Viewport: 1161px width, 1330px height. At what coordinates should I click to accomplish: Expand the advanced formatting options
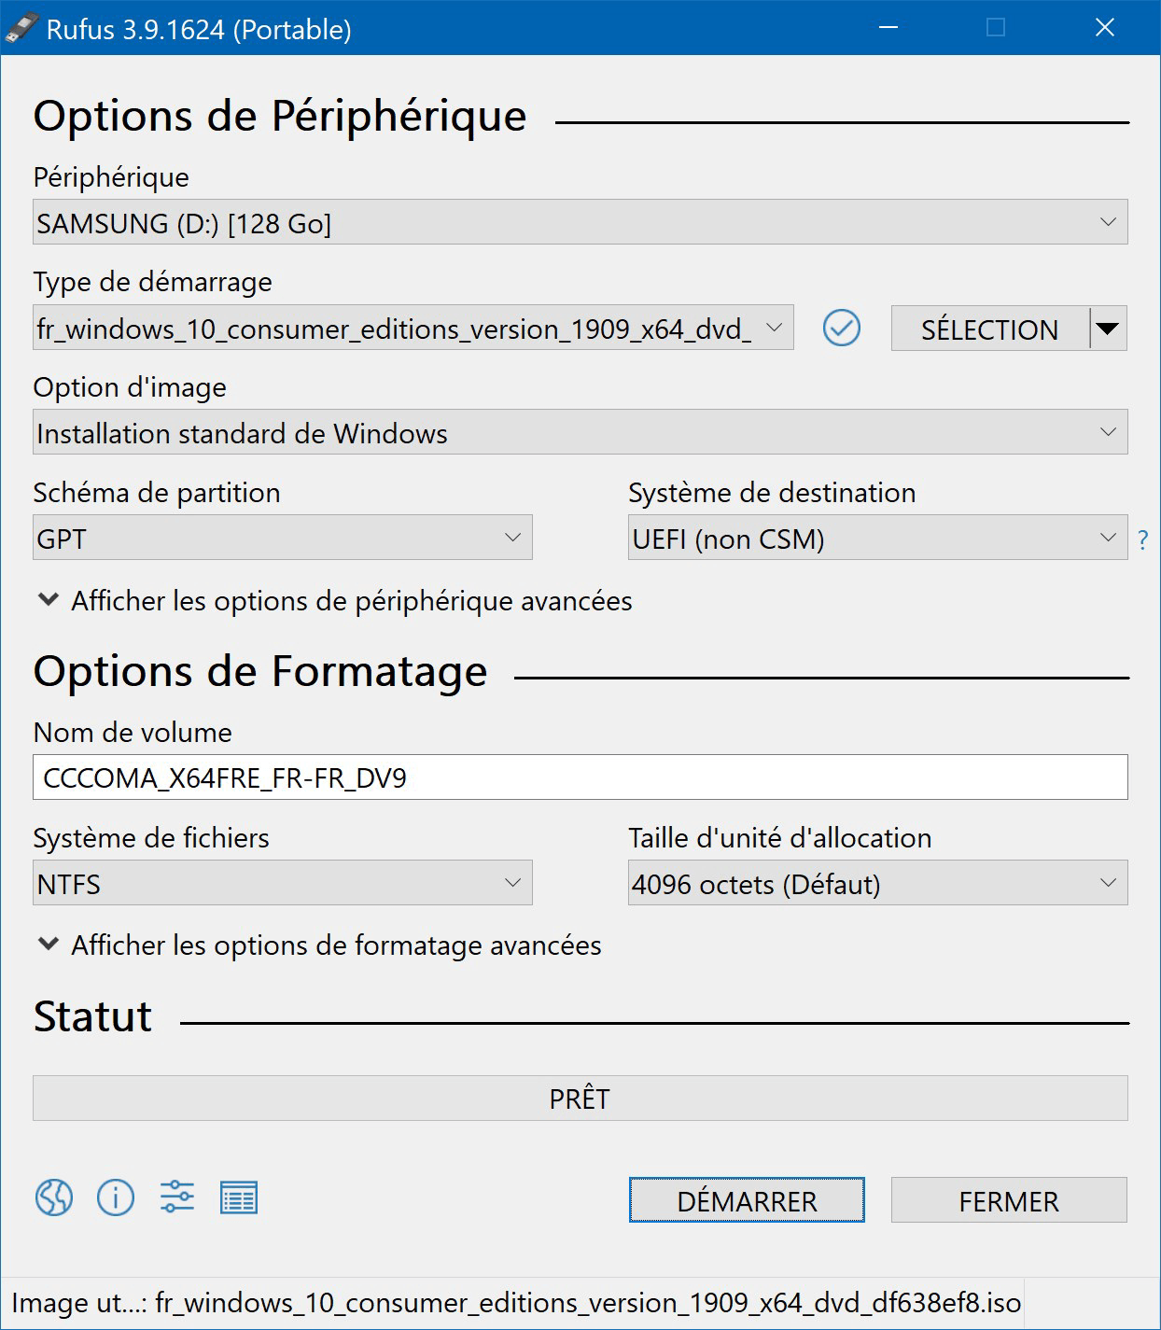pyautogui.click(x=321, y=945)
